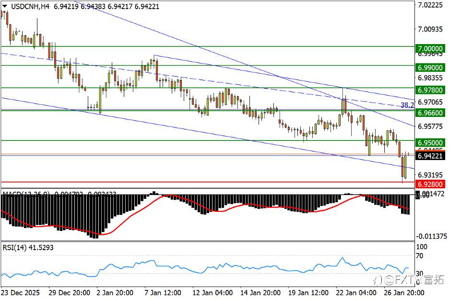
Task: Click the current price label 6.94221
Action: coord(430,156)
